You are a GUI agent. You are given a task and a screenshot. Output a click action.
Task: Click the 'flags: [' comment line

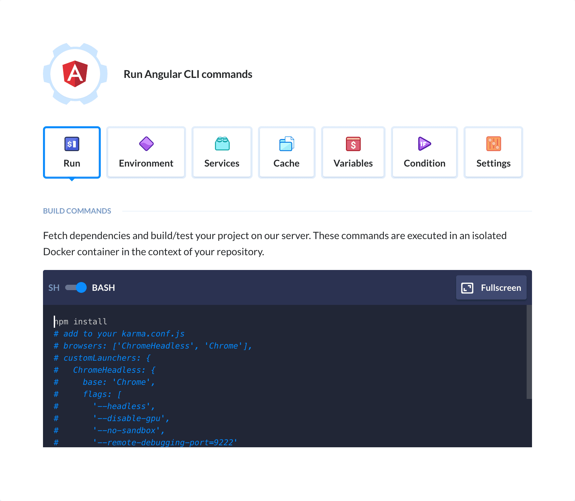tap(88, 394)
